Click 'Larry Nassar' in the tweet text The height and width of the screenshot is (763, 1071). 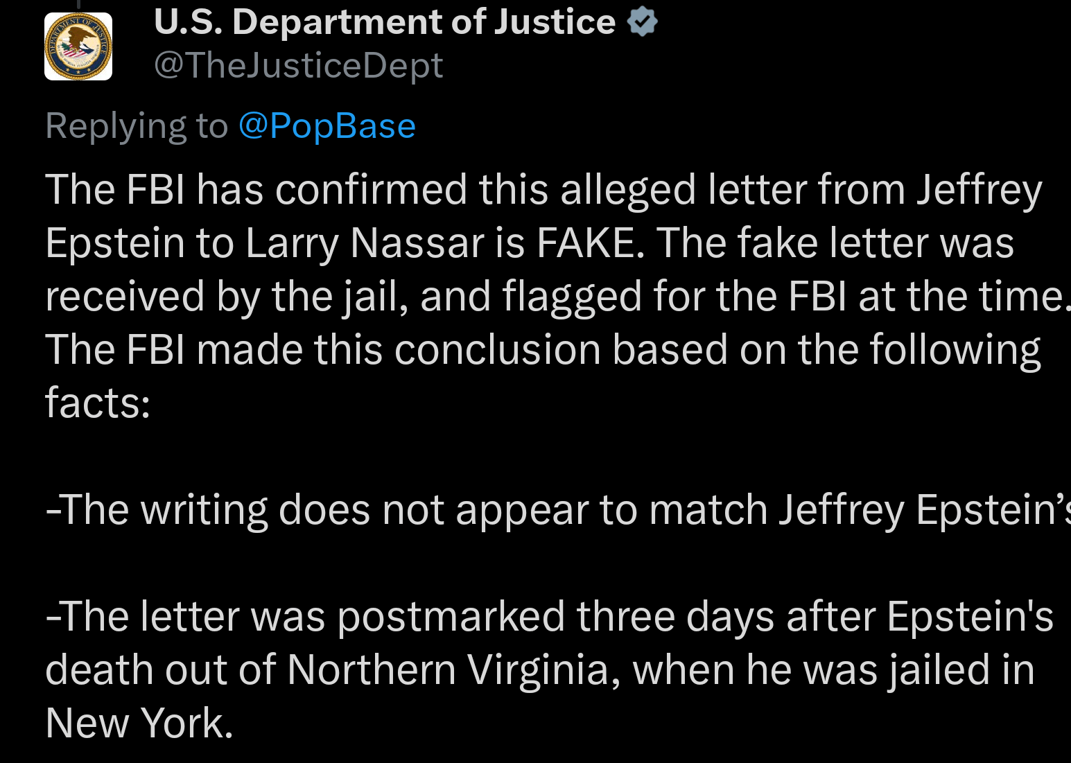tap(365, 243)
